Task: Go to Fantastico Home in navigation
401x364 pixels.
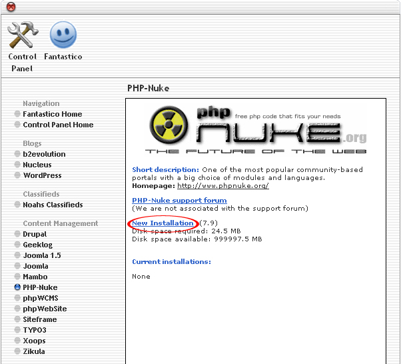Action: [x=53, y=114]
